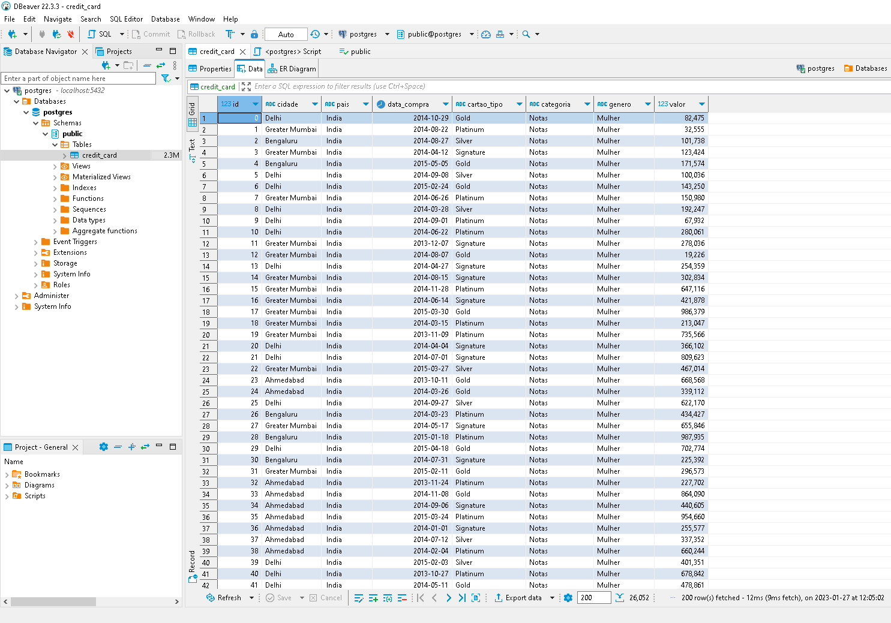Screen dimensions: 891x623
Task: Switch to the Properties tab
Action: coord(209,68)
